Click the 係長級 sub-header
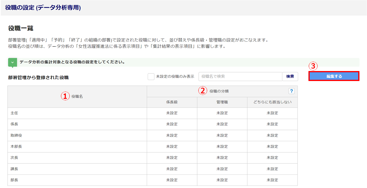This screenshot has width=367, height=188. pos(172,102)
